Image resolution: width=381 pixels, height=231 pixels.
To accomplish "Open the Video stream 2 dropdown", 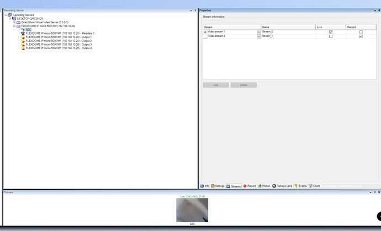I will (x=259, y=36).
